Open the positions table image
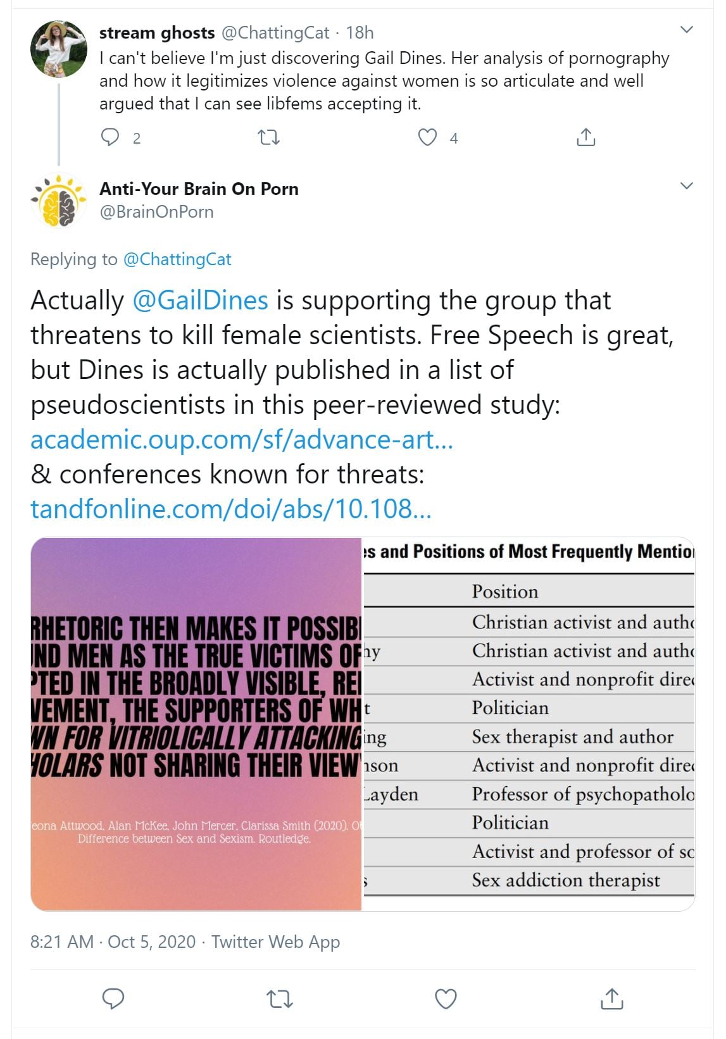Screen dimensions: 726x1039 529,724
